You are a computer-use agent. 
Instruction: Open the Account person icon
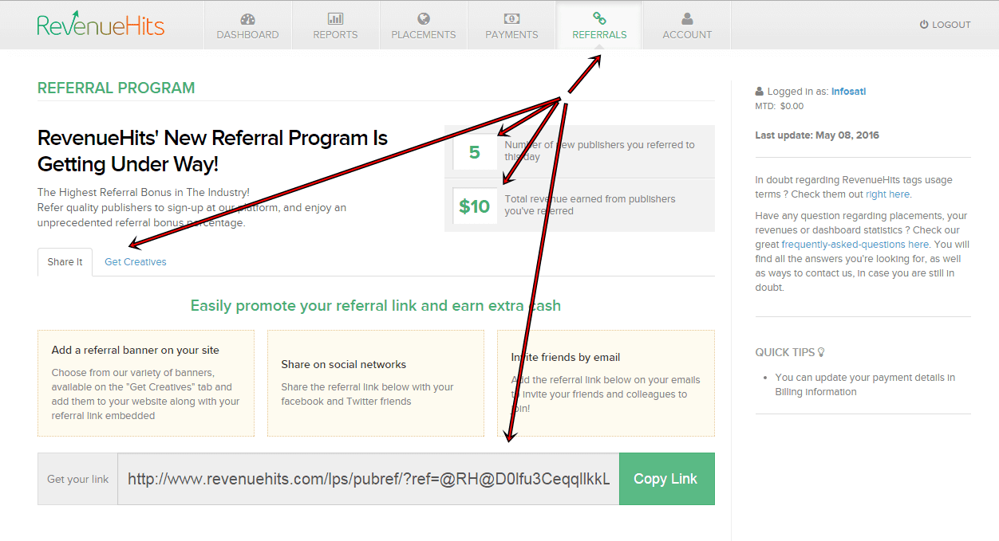click(687, 19)
